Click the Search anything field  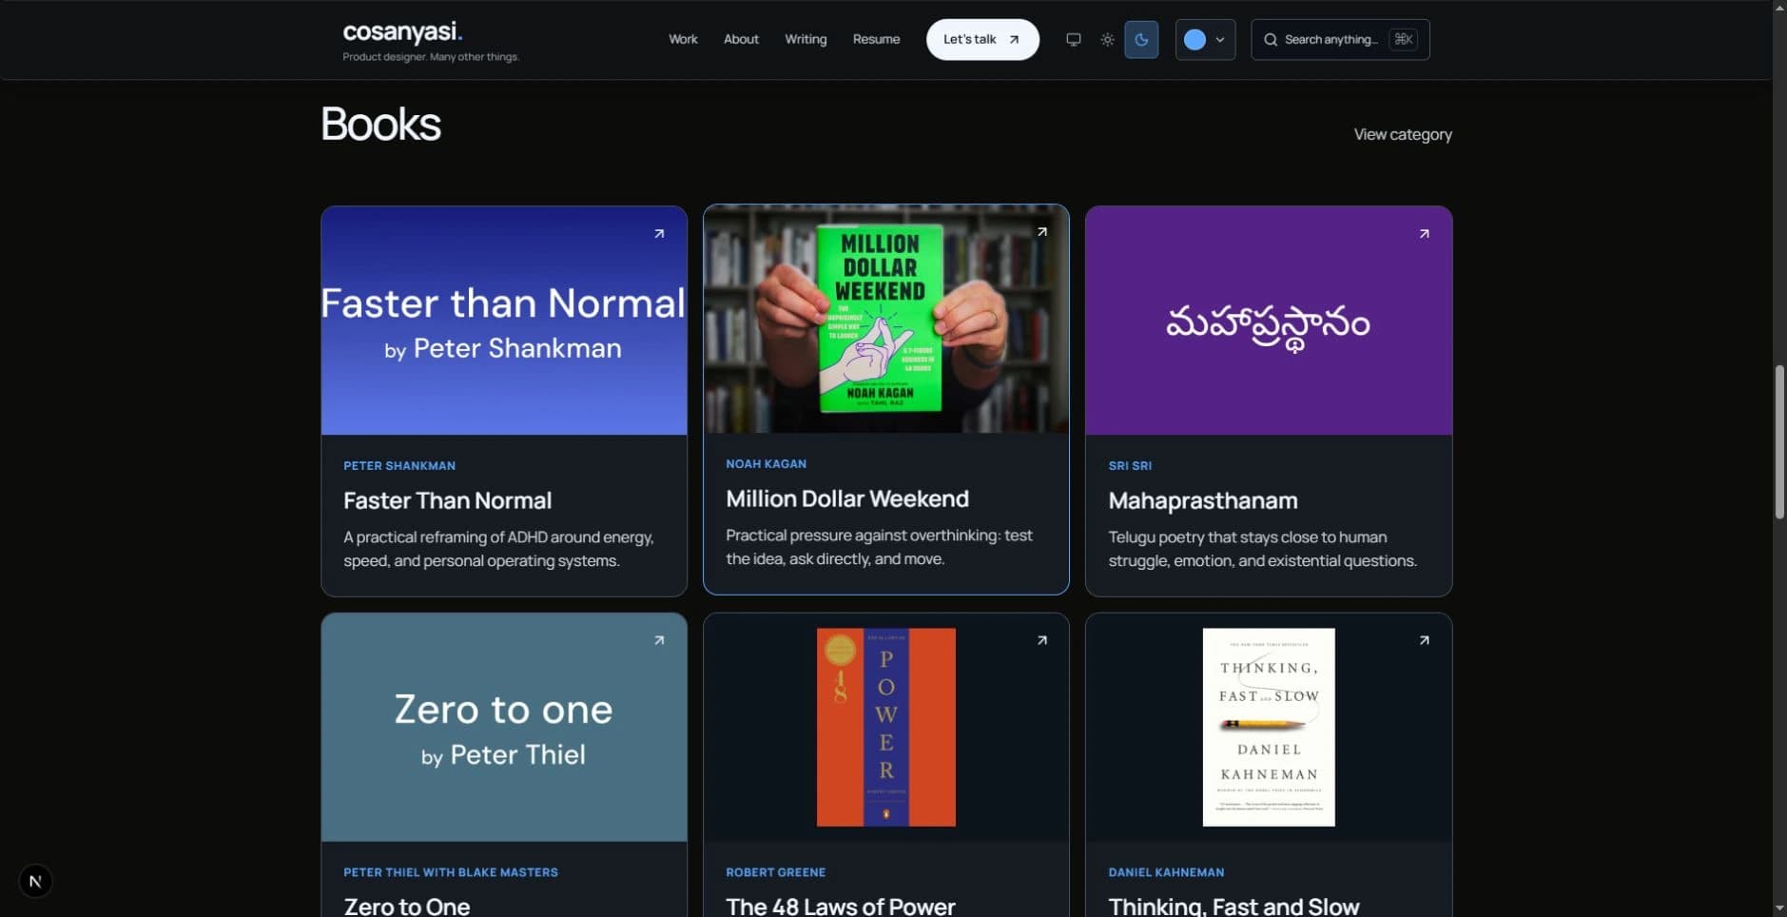[1340, 40]
